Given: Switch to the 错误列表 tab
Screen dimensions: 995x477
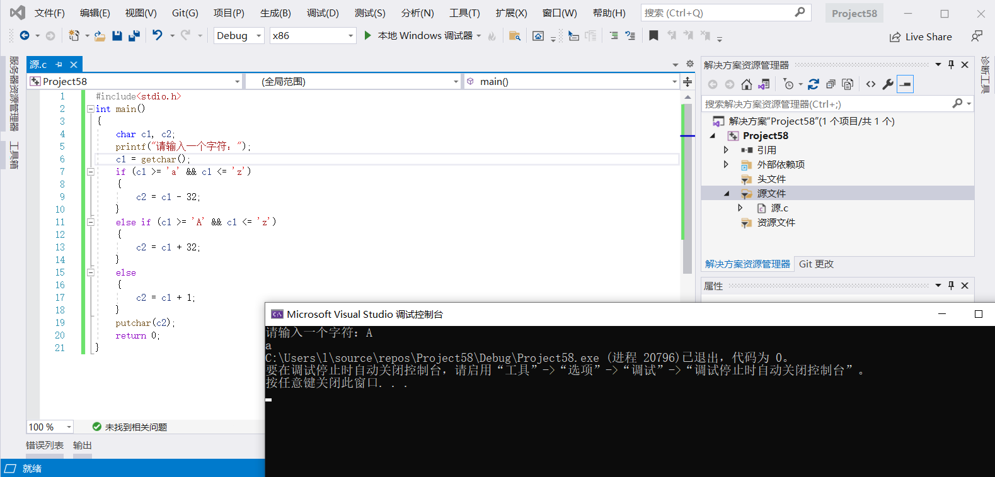Looking at the screenshot, I should (x=45, y=445).
